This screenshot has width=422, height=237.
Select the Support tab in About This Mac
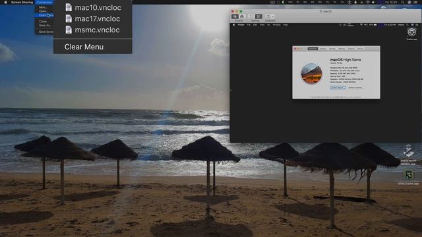point(351,49)
